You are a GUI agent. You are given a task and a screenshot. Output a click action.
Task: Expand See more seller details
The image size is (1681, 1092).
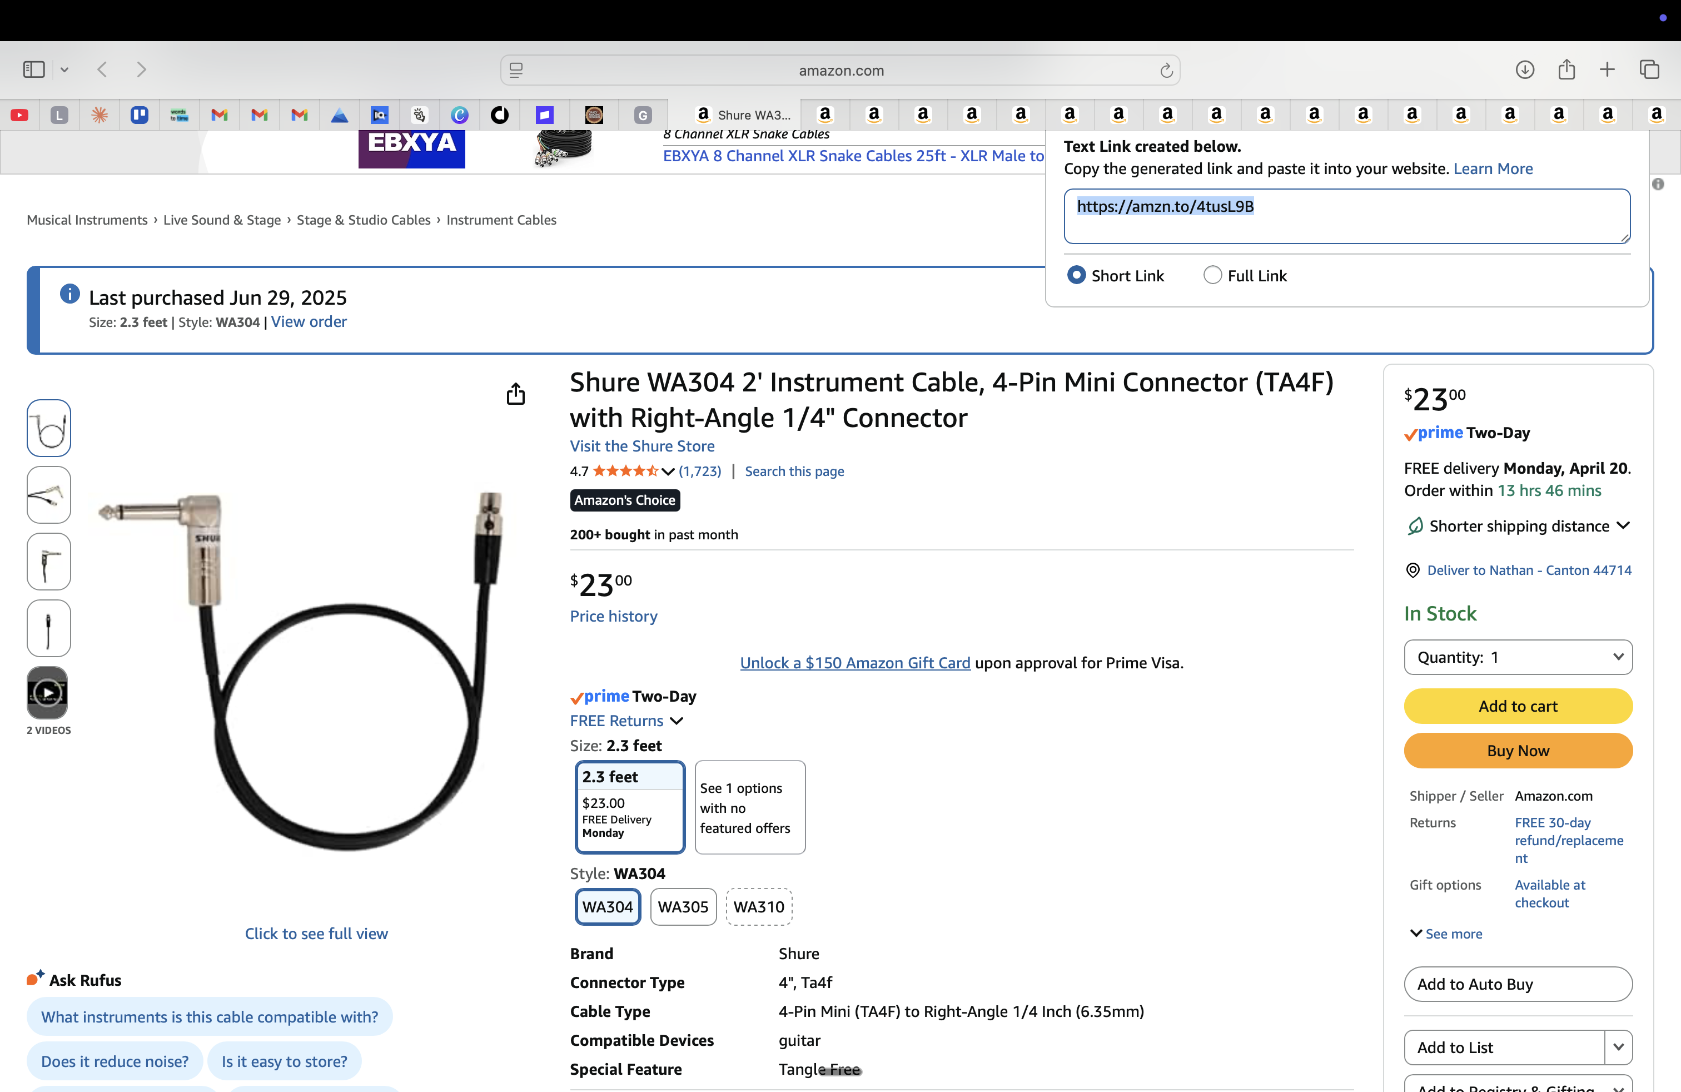click(1446, 934)
